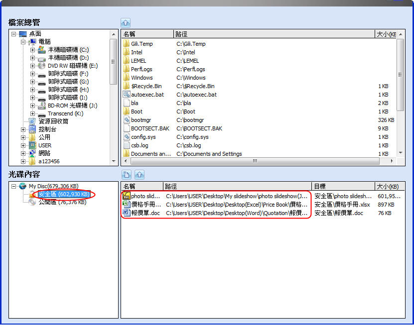The width and height of the screenshot is (414, 334).
Task: Click the up-level icon in disc content panel
Action: (x=139, y=175)
